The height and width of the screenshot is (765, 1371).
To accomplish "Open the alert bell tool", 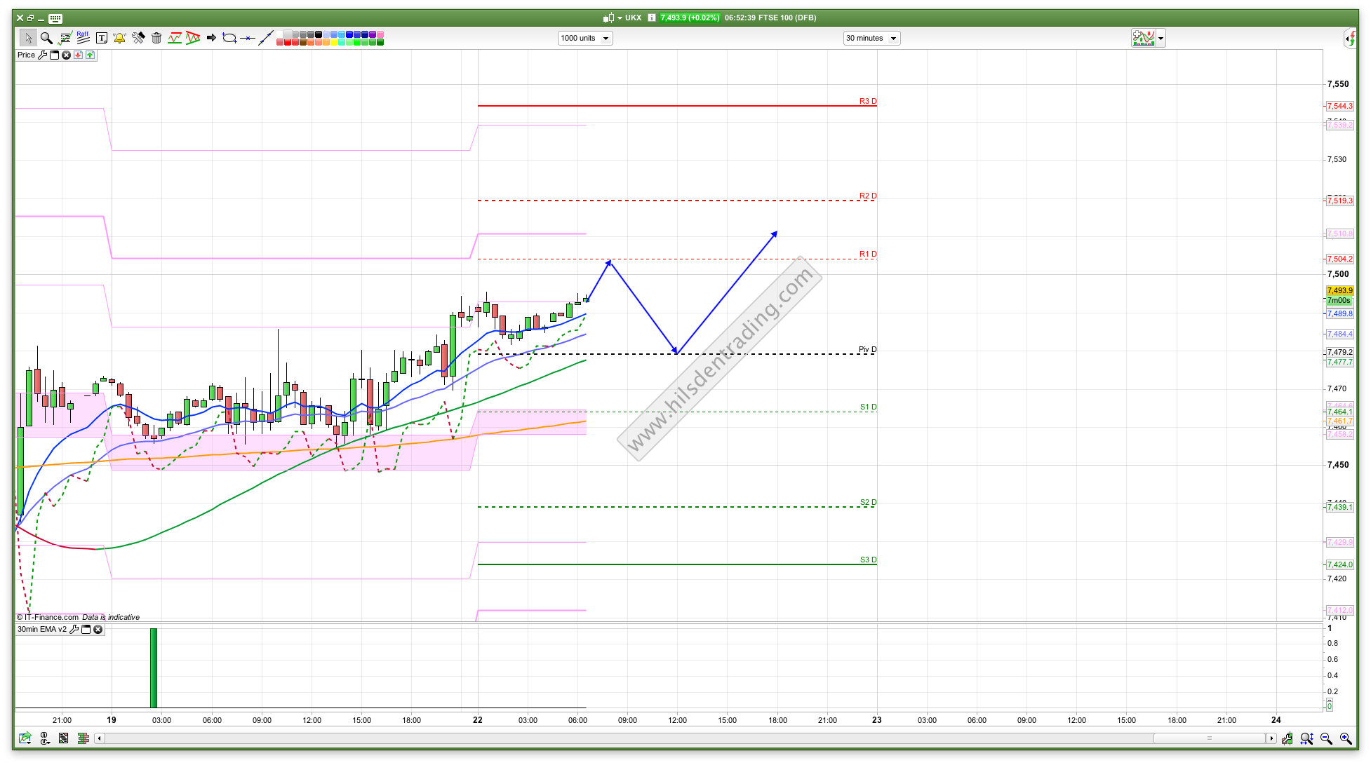I will click(x=119, y=38).
